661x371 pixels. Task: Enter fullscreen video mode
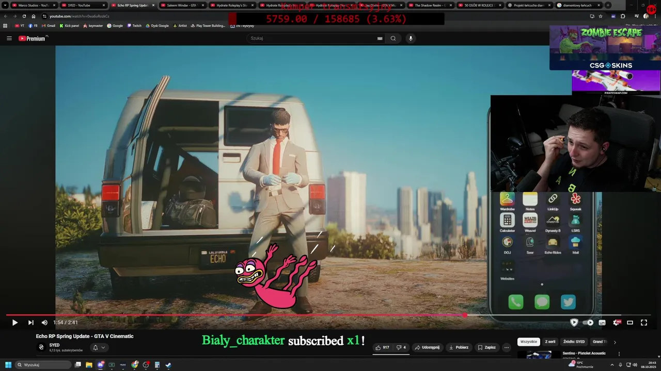click(x=644, y=323)
